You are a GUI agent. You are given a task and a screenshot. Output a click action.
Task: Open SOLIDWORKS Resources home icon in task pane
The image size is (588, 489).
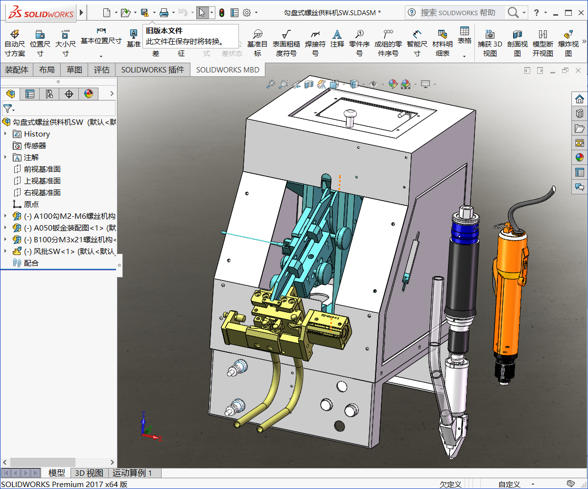coord(580,99)
